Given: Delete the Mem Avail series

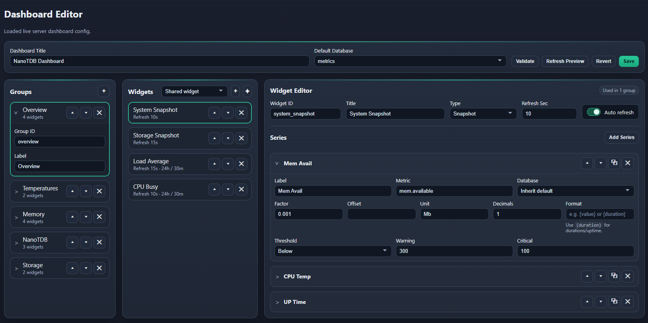Looking at the screenshot, I should [628, 163].
